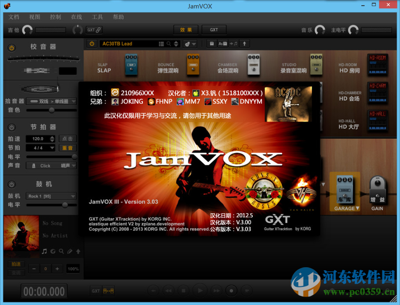
Task: Select the HD-ROOM rack effect
Action: click(378, 65)
